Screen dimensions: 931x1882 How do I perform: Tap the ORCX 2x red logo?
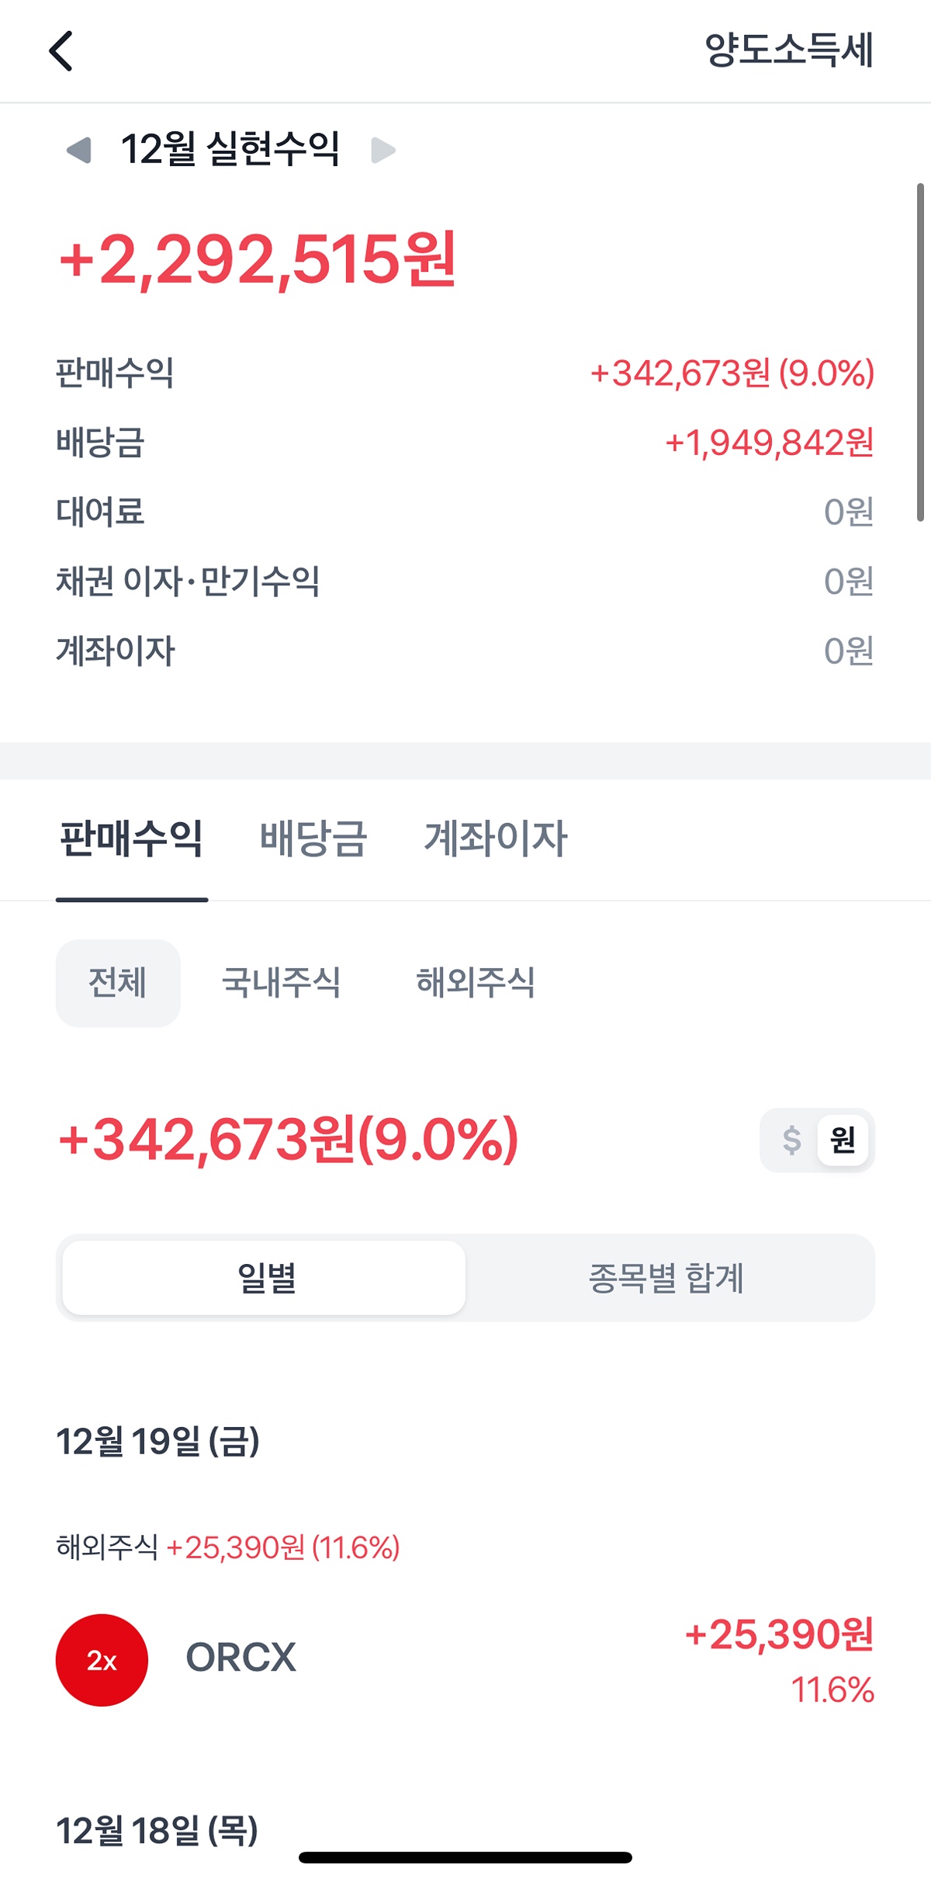click(102, 1660)
